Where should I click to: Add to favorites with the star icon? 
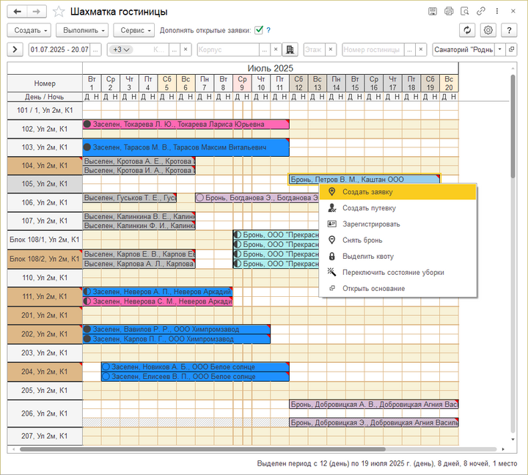pyautogui.click(x=59, y=12)
